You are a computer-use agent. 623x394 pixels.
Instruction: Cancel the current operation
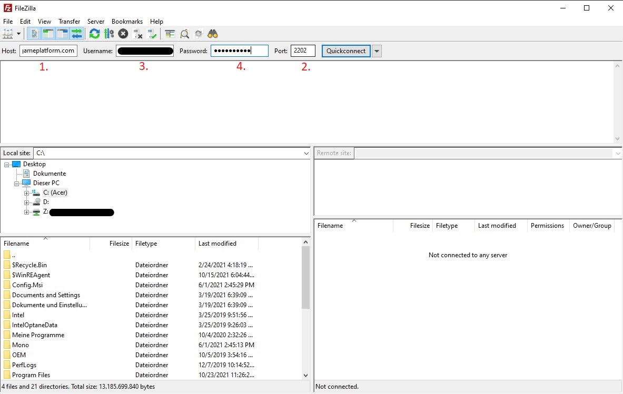(x=123, y=34)
